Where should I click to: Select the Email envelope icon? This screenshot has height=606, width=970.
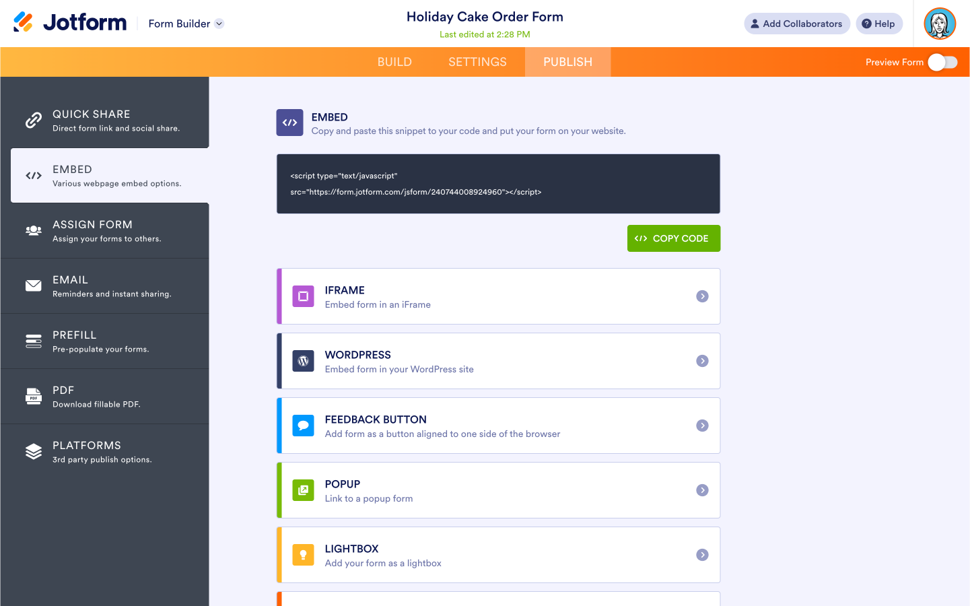[x=34, y=285]
